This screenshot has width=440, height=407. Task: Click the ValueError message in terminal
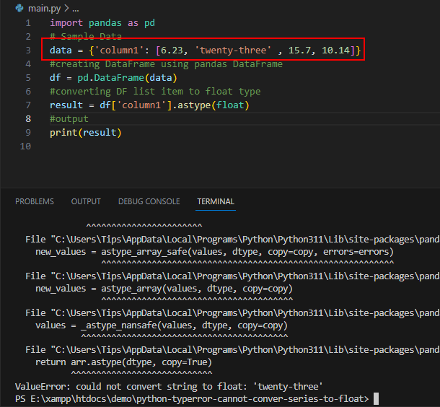(x=169, y=387)
